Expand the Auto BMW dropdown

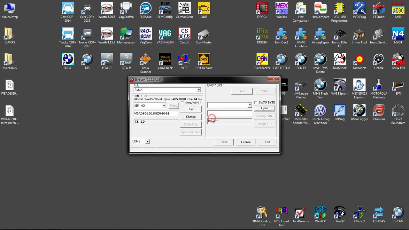[198, 90]
